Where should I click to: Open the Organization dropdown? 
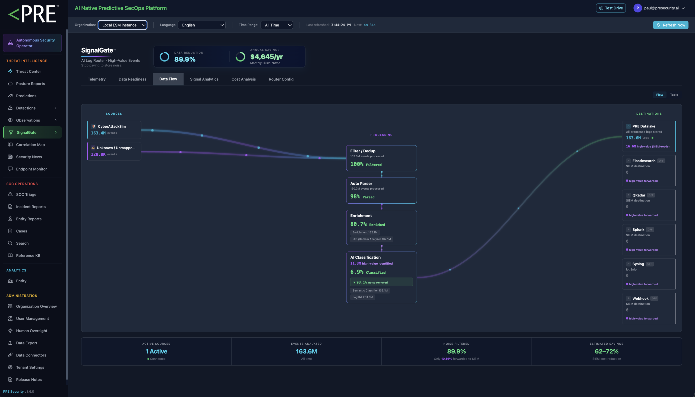pos(122,25)
